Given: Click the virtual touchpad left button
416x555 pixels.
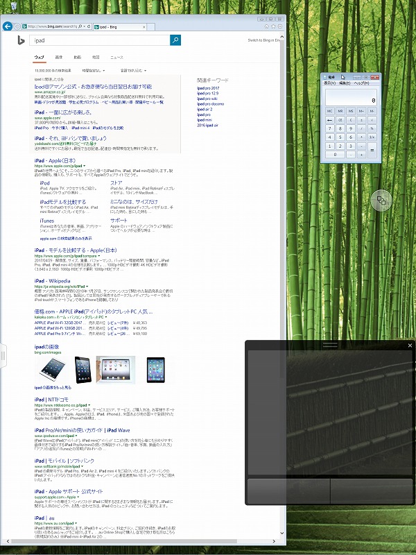Looking at the screenshot, I should click(288, 490).
